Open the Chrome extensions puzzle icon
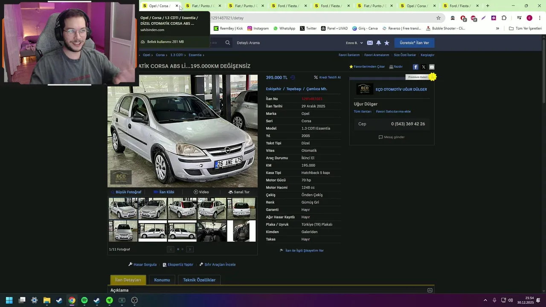Screen dimensions: 546x307 (x=504, y=18)
